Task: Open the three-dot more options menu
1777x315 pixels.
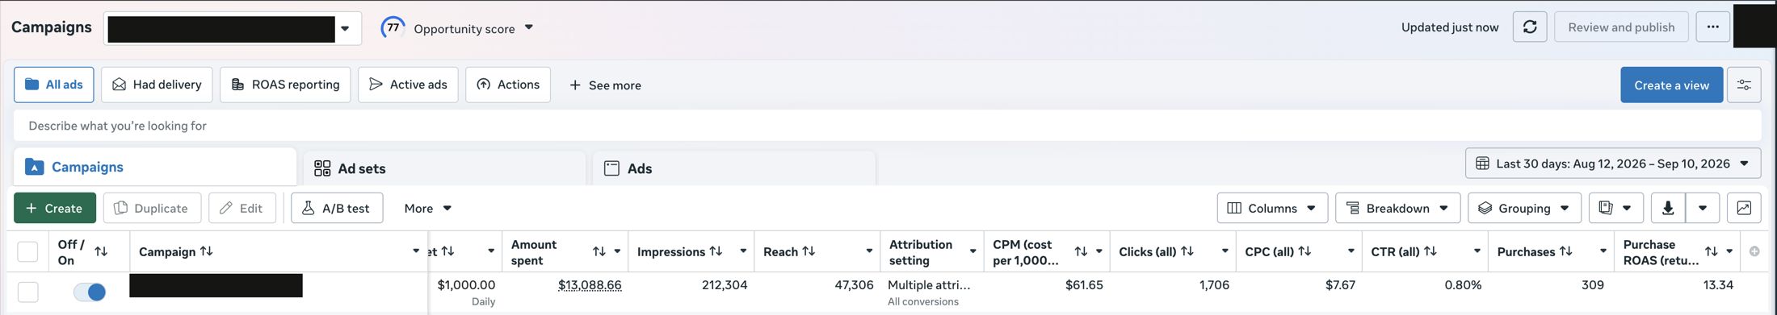Action: (x=1712, y=27)
